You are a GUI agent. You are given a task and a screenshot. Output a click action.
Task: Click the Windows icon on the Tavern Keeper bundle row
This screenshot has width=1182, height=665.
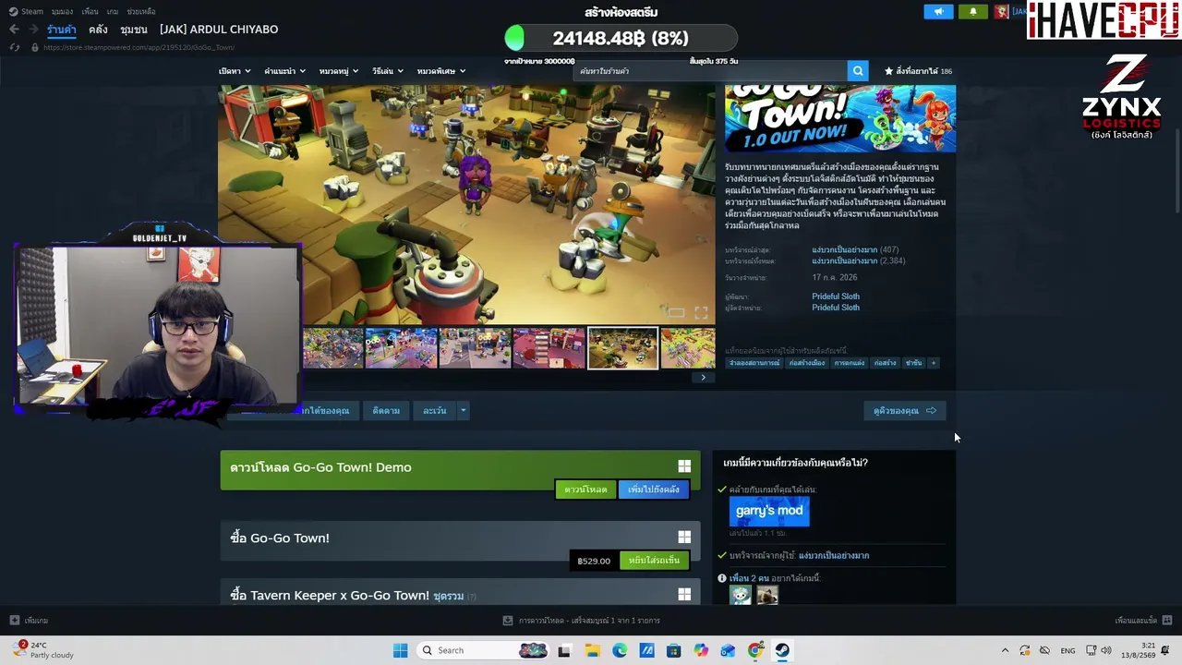[684, 595]
